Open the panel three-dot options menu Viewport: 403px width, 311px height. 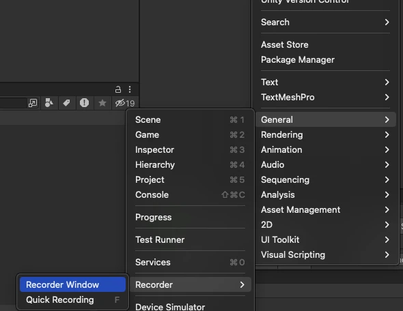tap(130, 89)
